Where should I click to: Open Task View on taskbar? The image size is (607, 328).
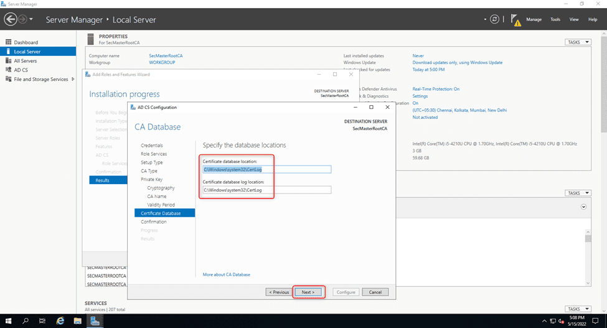[42, 321]
